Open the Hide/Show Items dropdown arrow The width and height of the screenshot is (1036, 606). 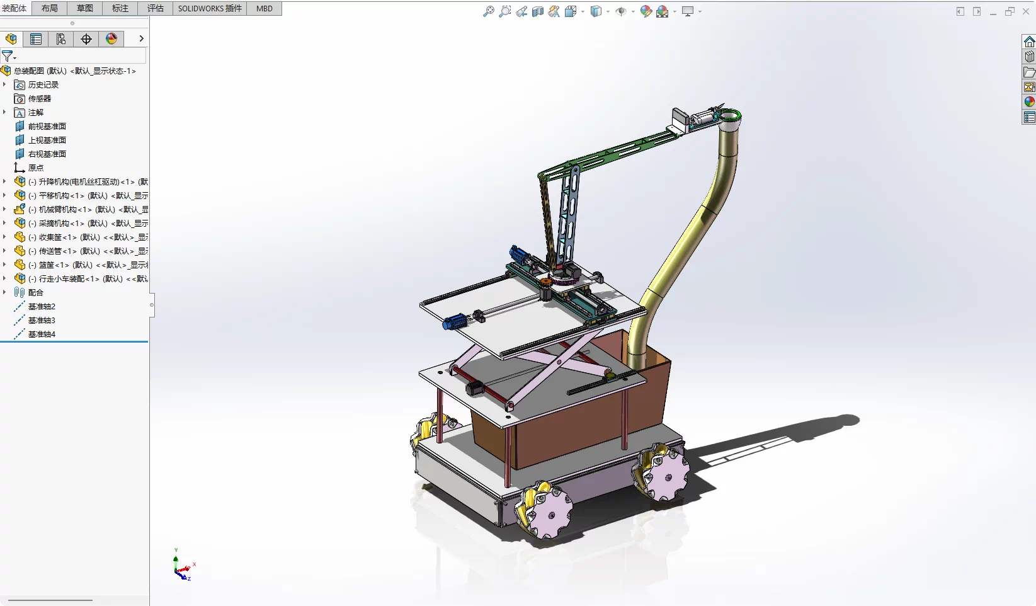[633, 11]
